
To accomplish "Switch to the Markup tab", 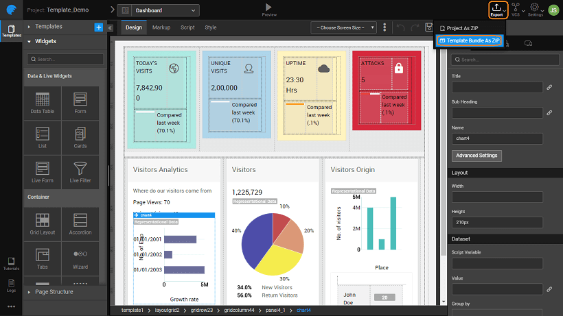I will (x=161, y=27).
